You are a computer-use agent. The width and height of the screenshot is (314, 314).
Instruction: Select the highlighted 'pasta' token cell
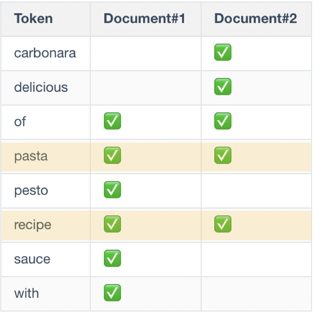pos(31,156)
